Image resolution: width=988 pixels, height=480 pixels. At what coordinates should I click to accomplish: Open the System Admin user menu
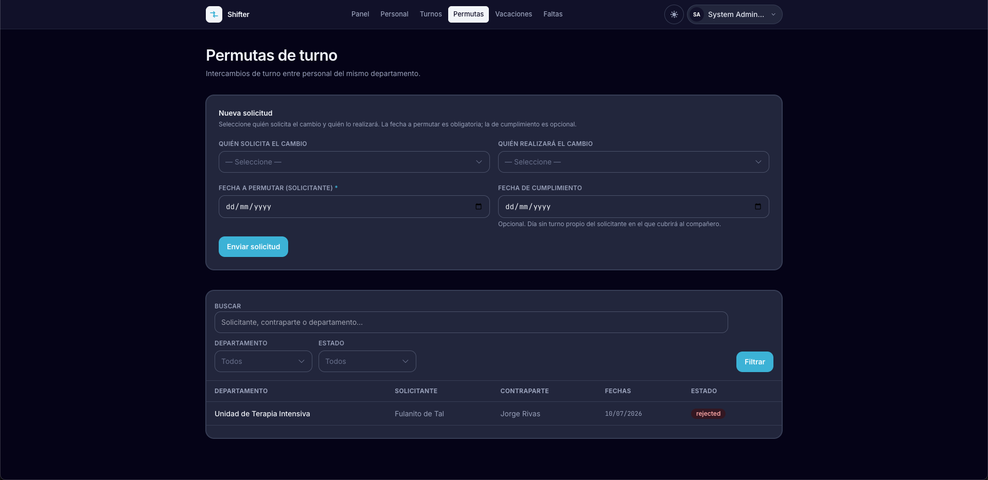click(735, 14)
